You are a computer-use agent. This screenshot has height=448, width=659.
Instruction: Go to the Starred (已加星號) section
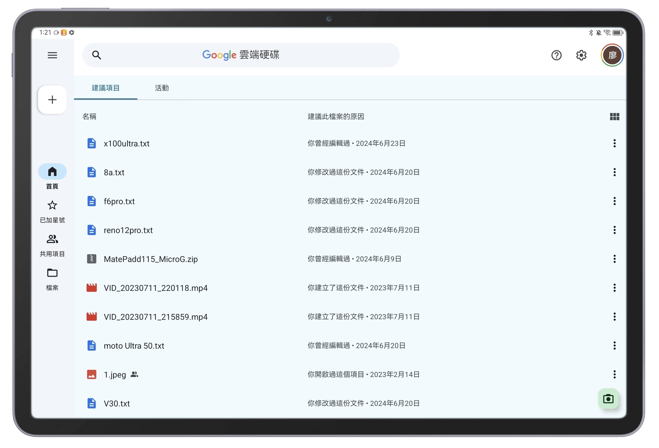(52, 211)
